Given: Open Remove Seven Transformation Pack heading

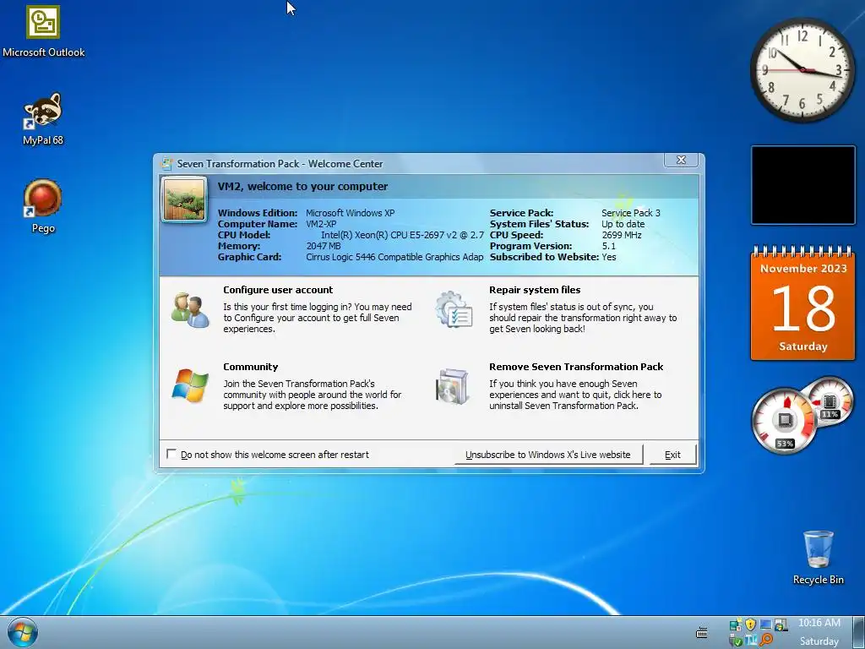Looking at the screenshot, I should tap(576, 367).
